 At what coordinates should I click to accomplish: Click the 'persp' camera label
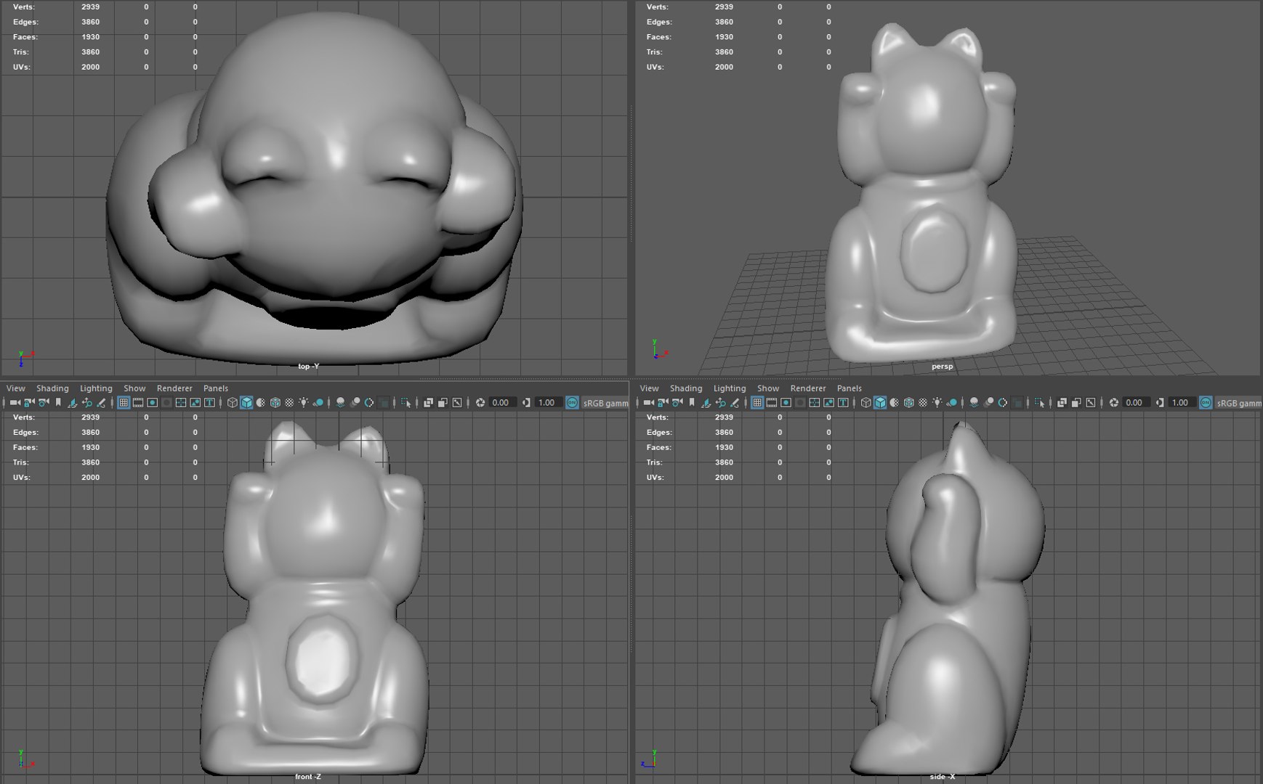942,367
